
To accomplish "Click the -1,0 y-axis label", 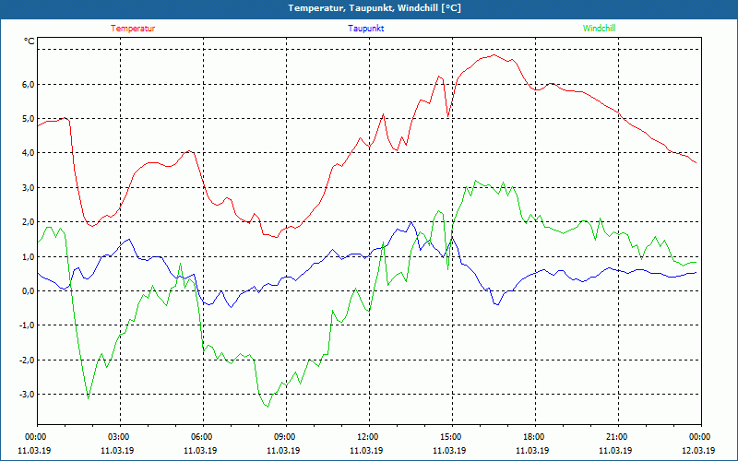I will coord(27,325).
